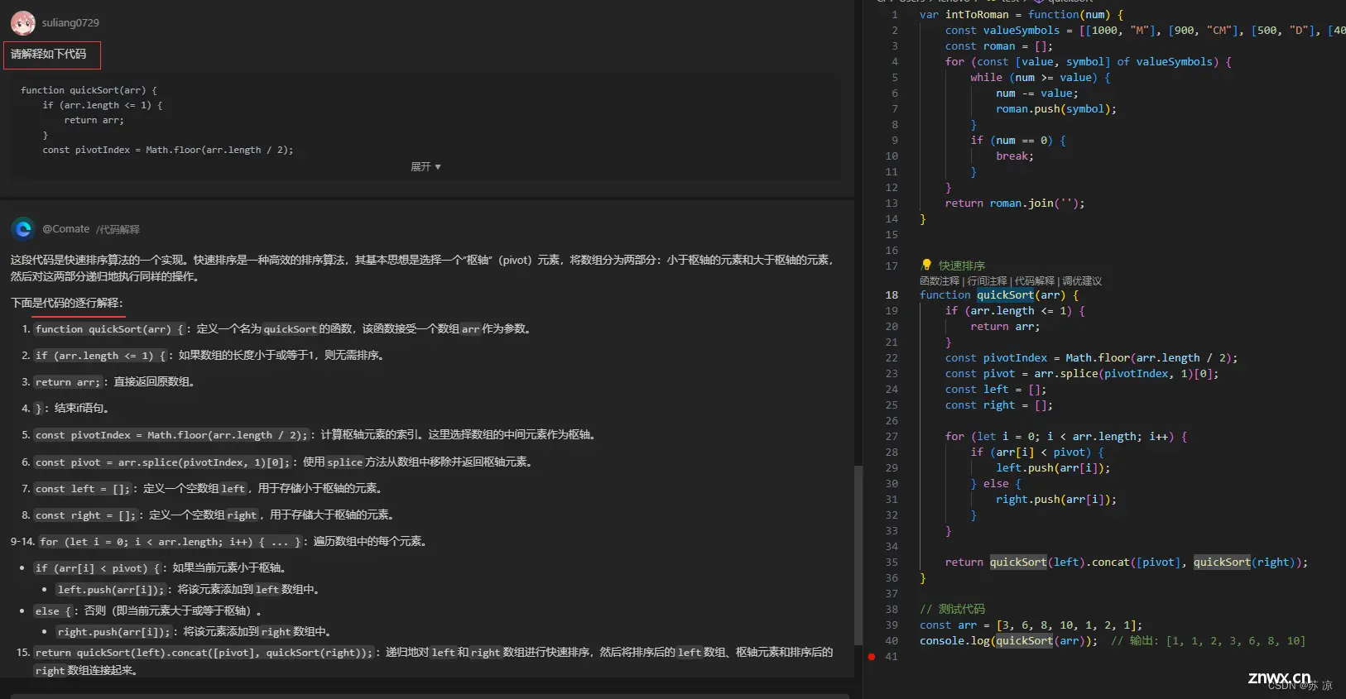Viewport: 1346px width, 699px height.
Task: Click explanation item 7 'const left = [];' snippet
Action: (83, 489)
